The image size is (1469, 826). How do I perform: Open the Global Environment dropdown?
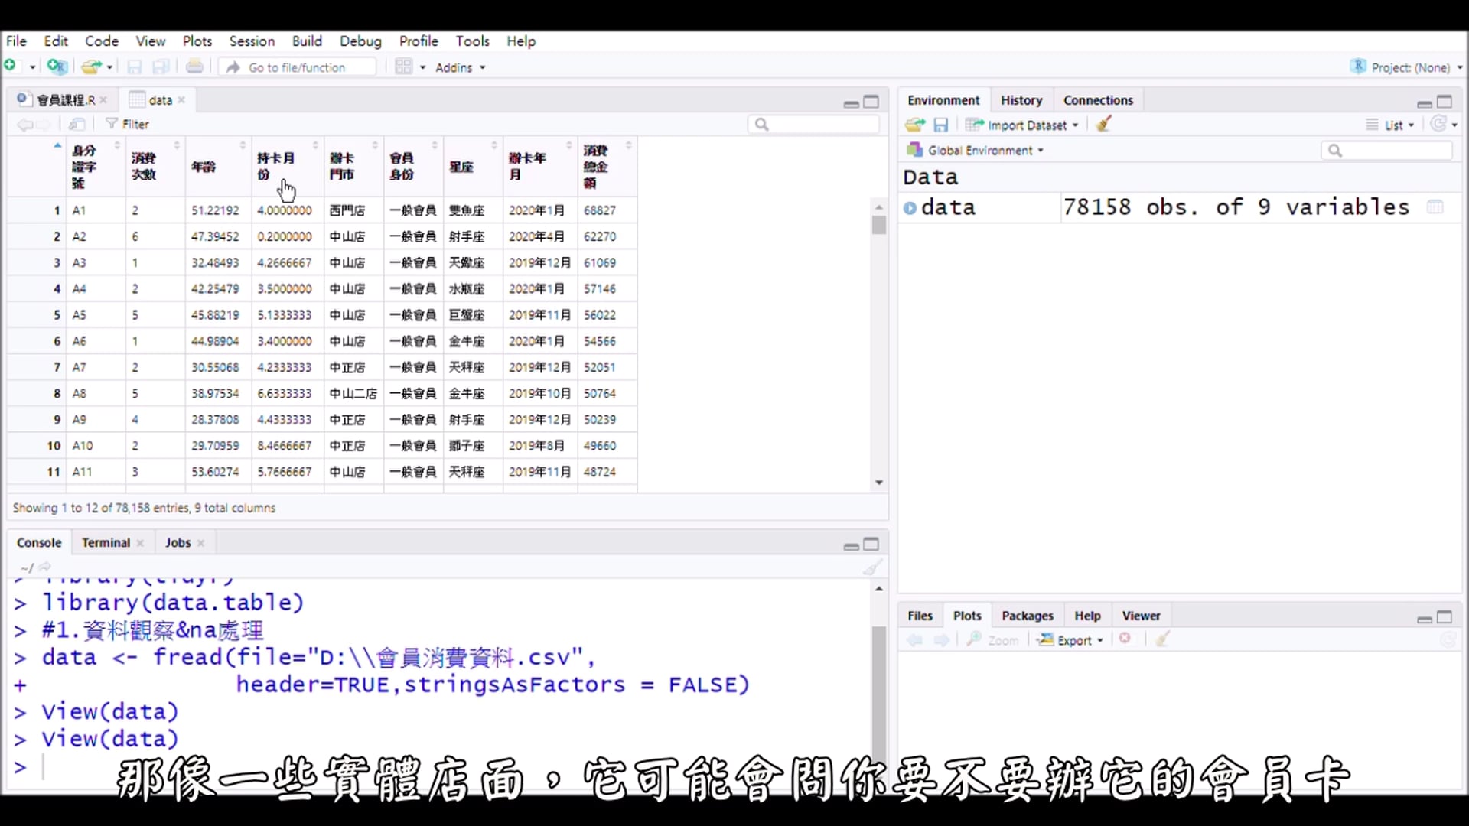(979, 151)
